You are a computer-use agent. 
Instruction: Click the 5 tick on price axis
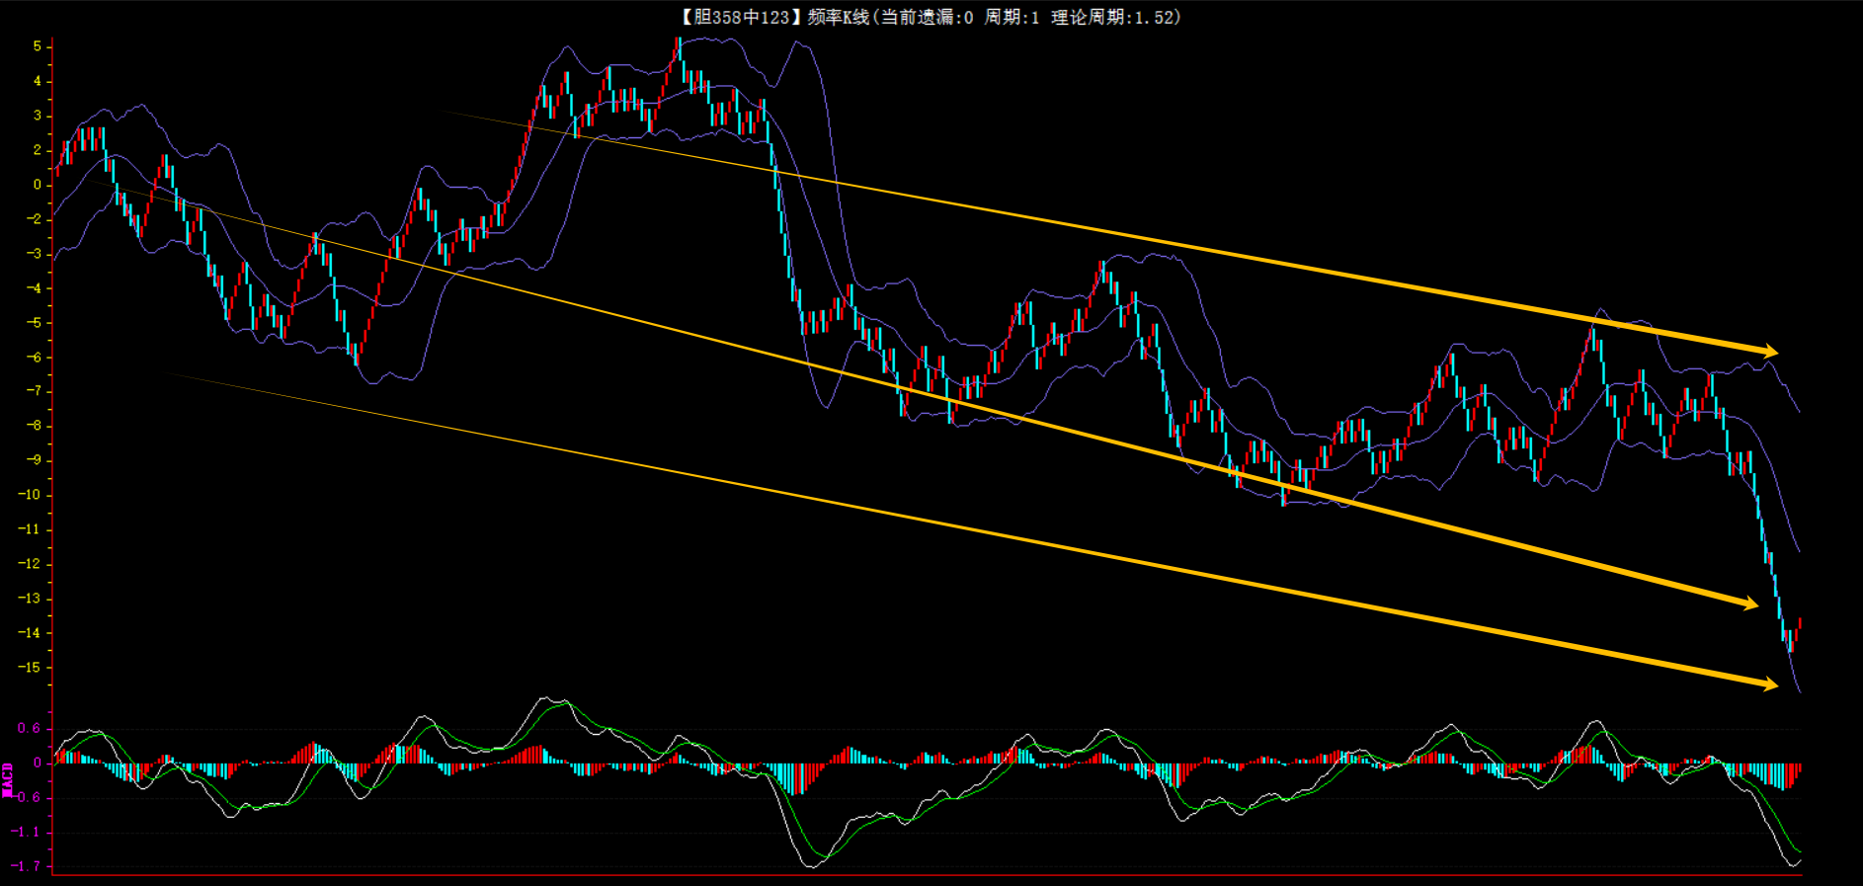point(37,46)
